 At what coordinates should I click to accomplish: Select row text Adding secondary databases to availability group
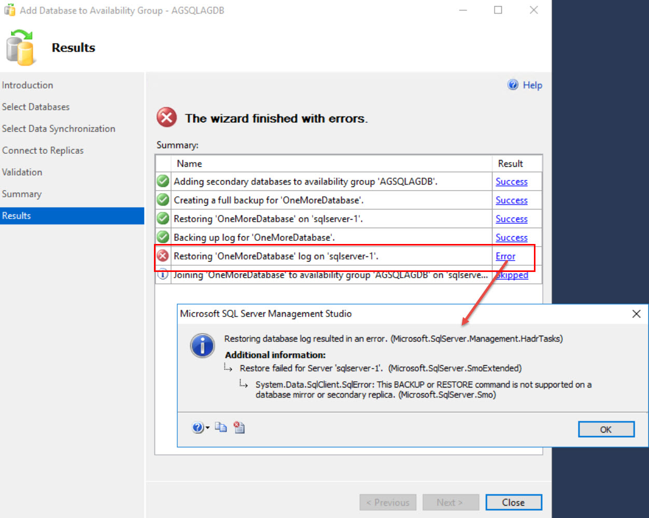pyautogui.click(x=305, y=182)
